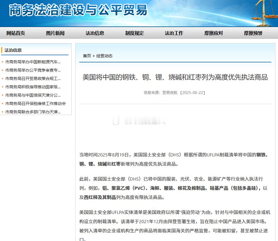Image resolution: width=278 pixels, height=241 pixels.
Task: Click the 法治信息 sidebar panel heading
Action: coord(13,50)
